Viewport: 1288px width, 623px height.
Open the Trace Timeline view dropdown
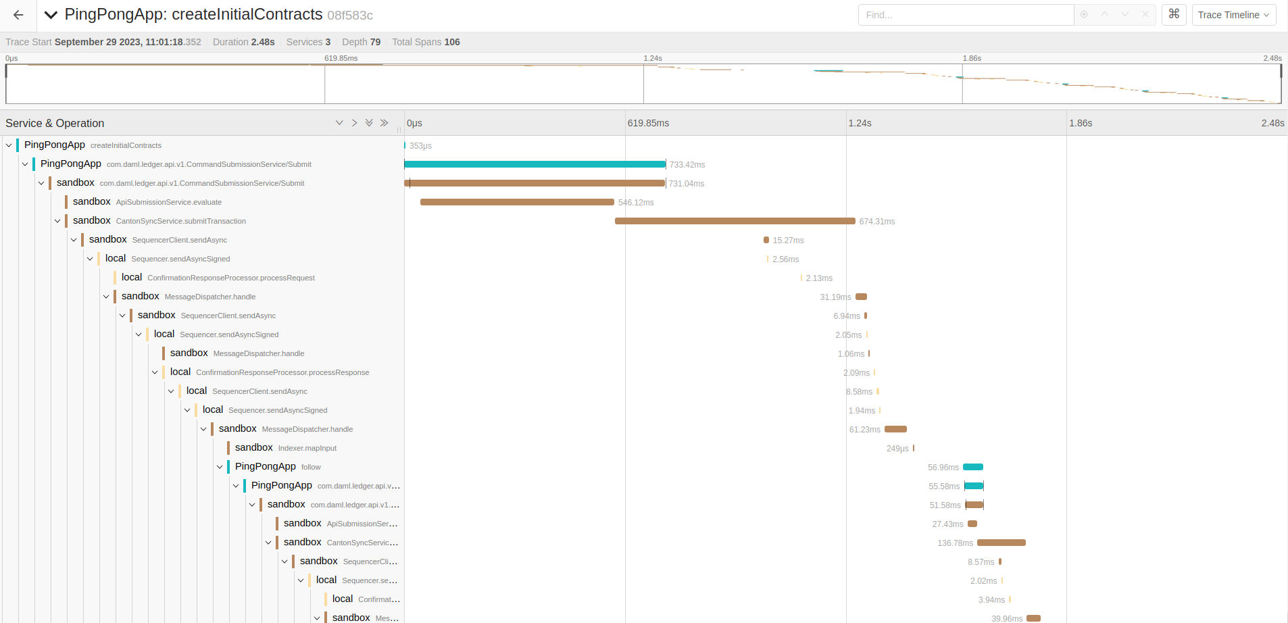tap(1233, 14)
